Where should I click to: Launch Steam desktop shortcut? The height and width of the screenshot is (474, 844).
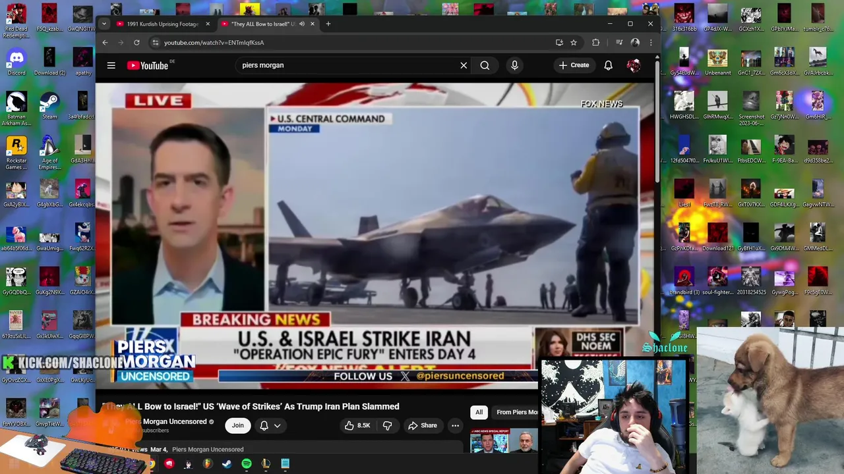[x=49, y=105]
